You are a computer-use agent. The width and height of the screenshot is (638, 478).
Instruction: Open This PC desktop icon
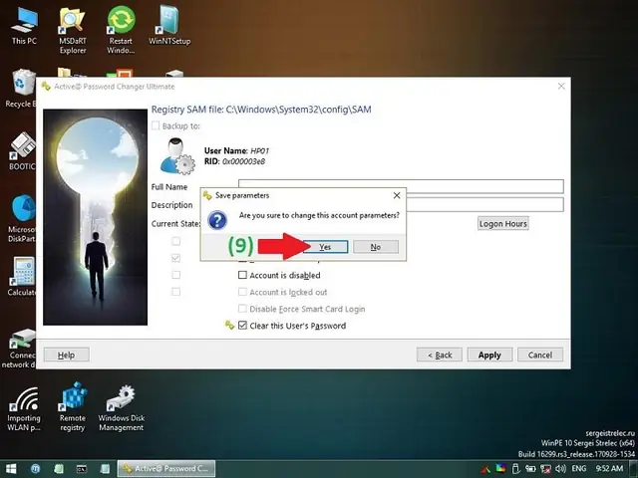tap(24, 25)
